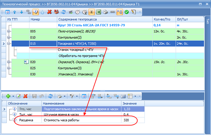Print the parameters from the lower toolbar
Image resolution: width=211 pixels, height=135 pixels.
click(x=59, y=96)
